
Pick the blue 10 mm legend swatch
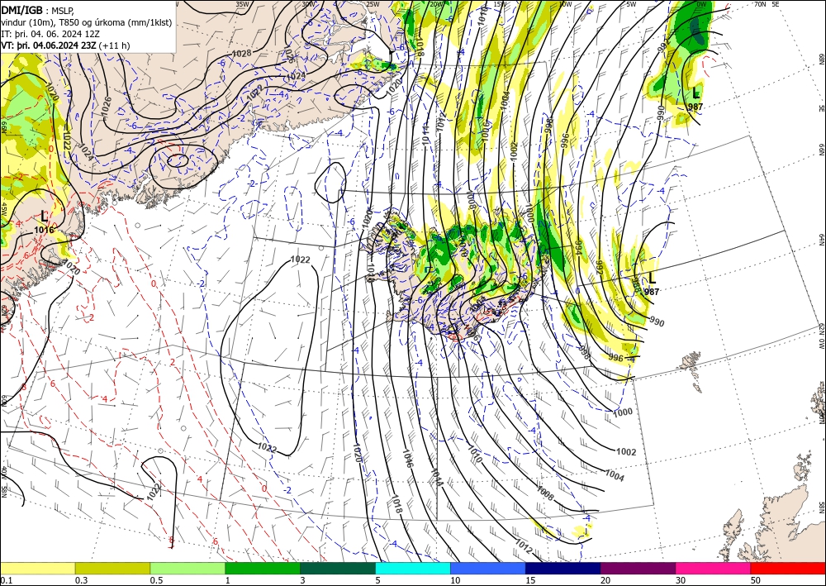tap(488, 568)
